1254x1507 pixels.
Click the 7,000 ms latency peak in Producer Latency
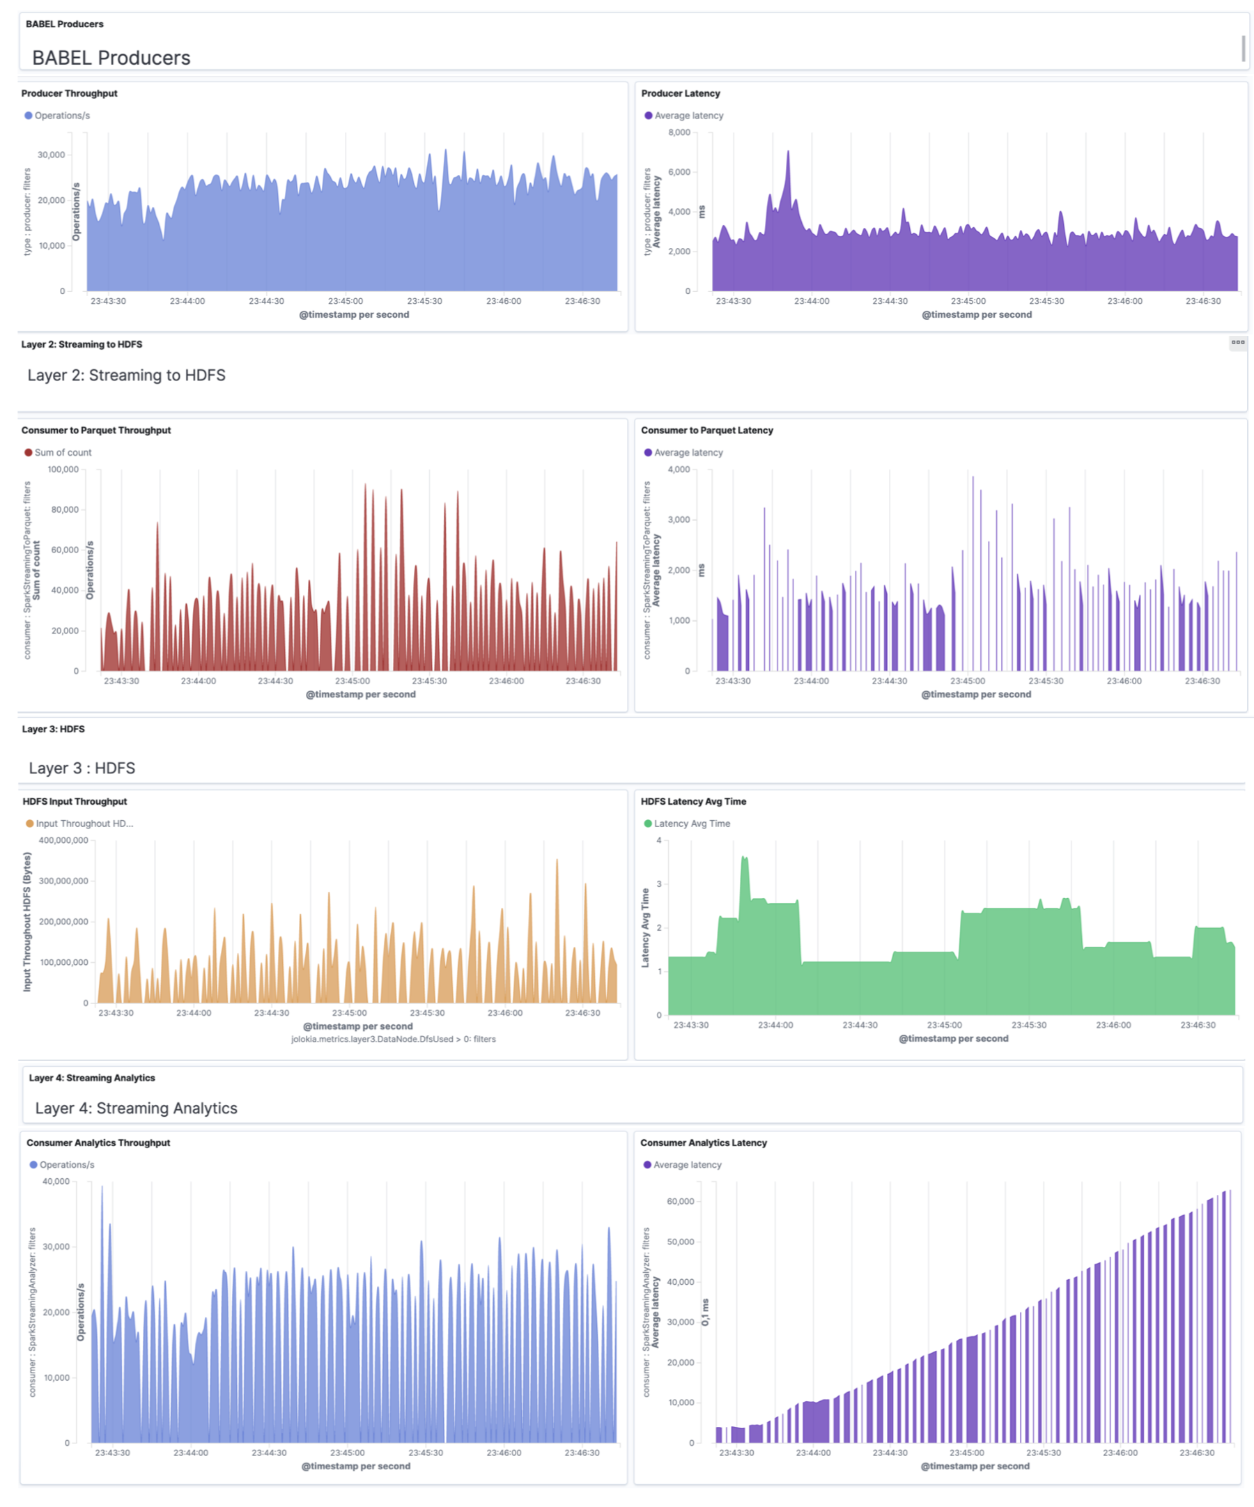(787, 153)
